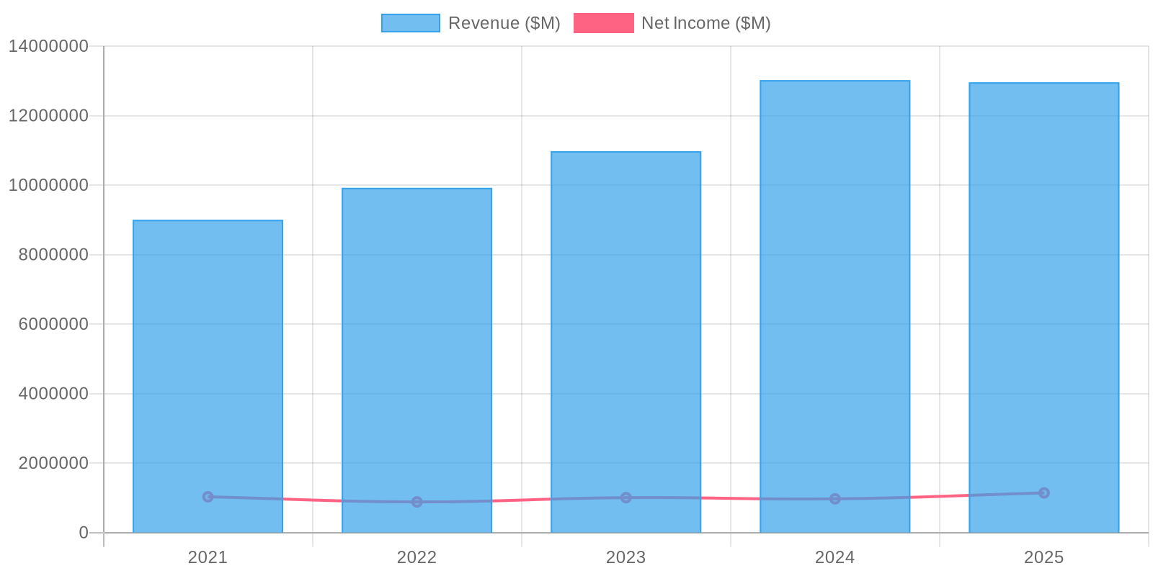Click the 2021 revenue bar
The image size is (1153, 576).
tap(208, 360)
